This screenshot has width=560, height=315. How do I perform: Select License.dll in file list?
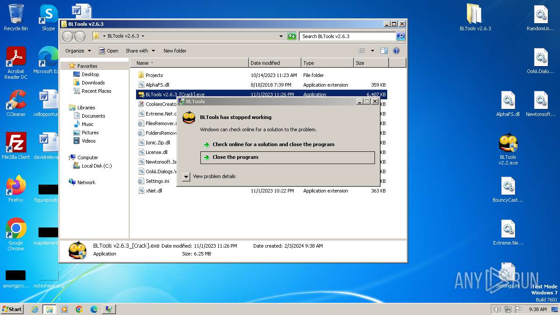(x=157, y=152)
